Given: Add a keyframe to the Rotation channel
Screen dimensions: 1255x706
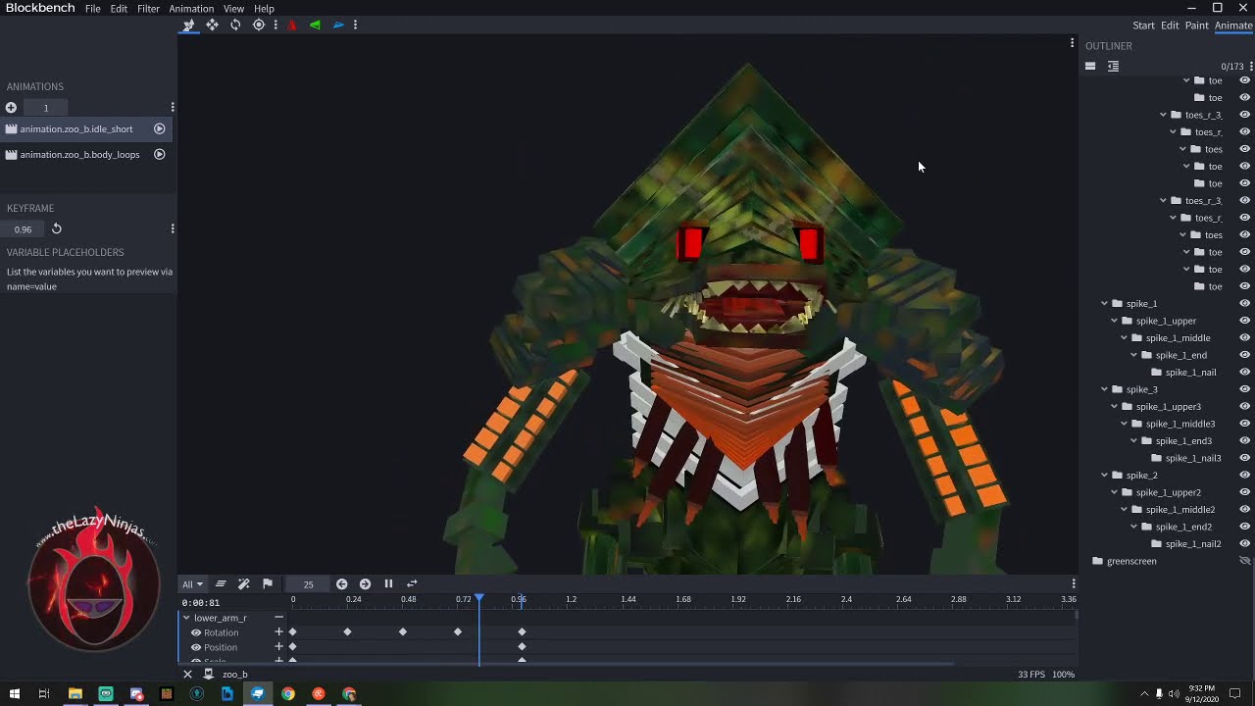Looking at the screenshot, I should [x=278, y=632].
